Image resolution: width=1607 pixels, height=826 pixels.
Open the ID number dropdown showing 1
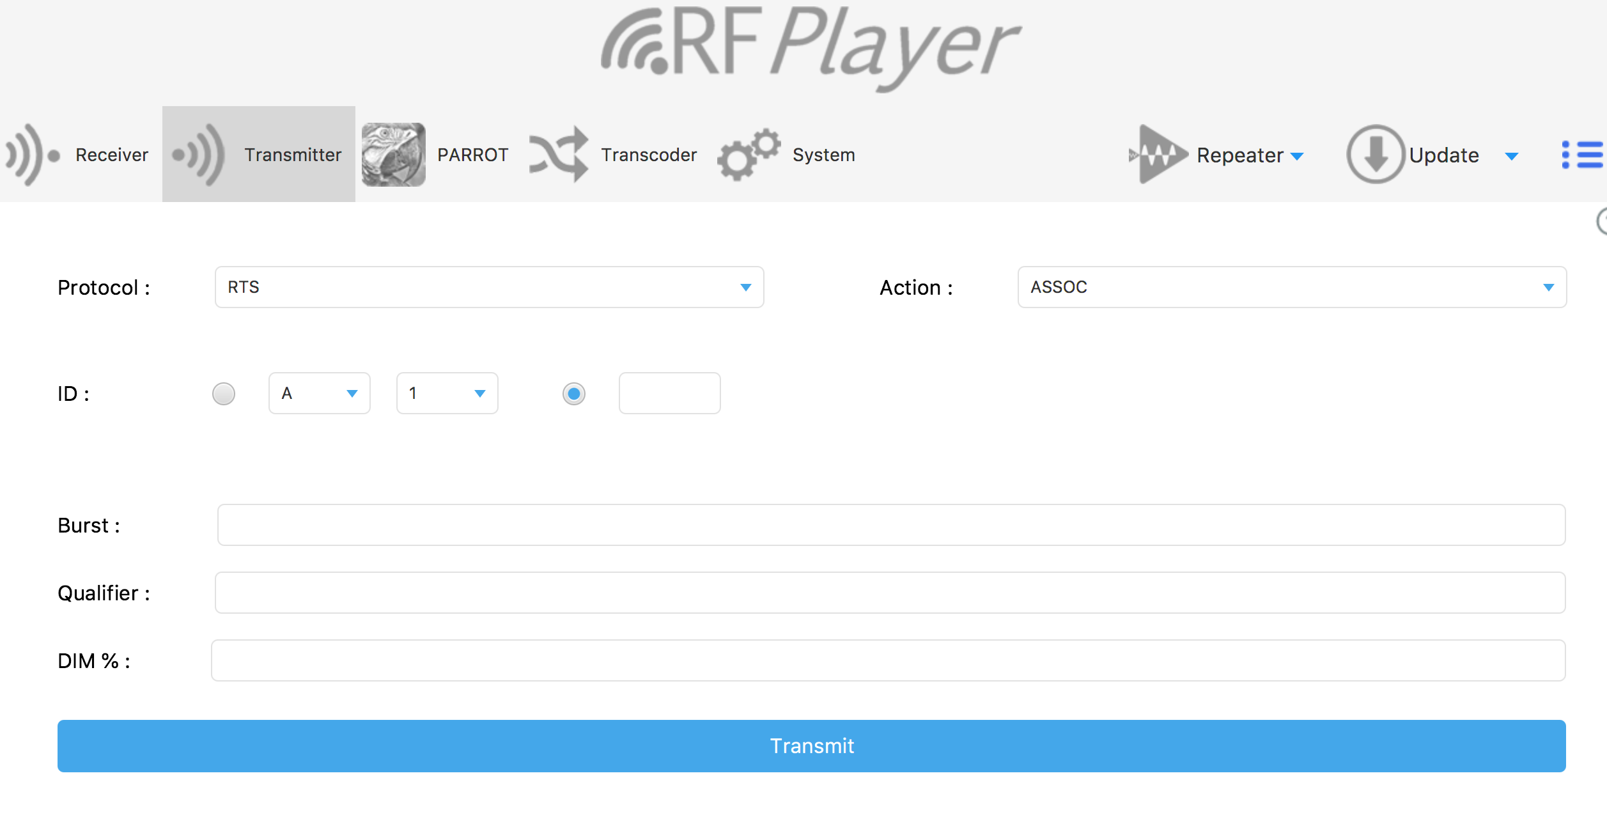tap(447, 393)
